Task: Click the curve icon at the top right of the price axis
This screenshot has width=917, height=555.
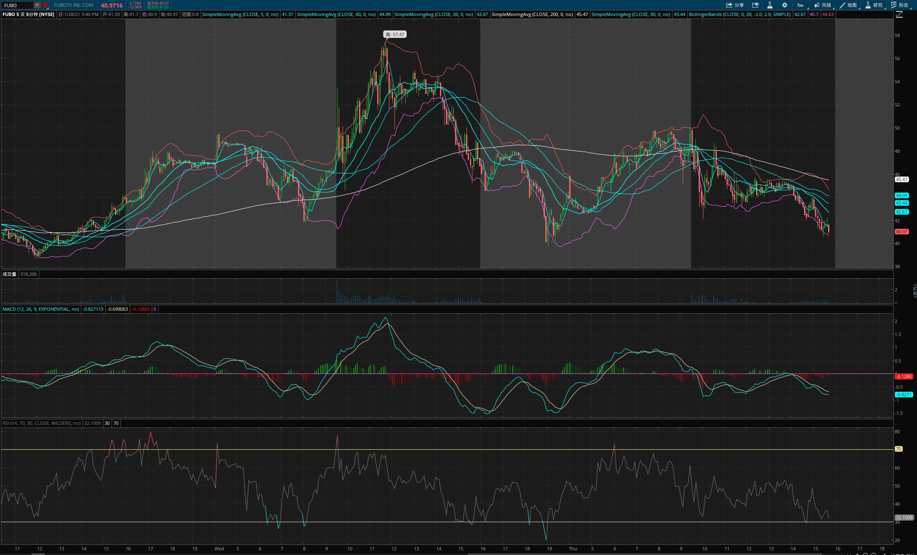Action: 899,15
